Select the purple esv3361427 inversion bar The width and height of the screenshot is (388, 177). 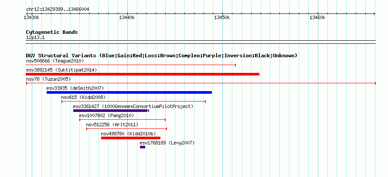click(x=111, y=111)
